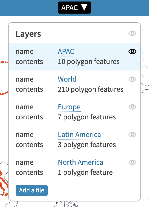Show the Latin America layer via its eye icon
149x207 pixels.
coord(132,135)
